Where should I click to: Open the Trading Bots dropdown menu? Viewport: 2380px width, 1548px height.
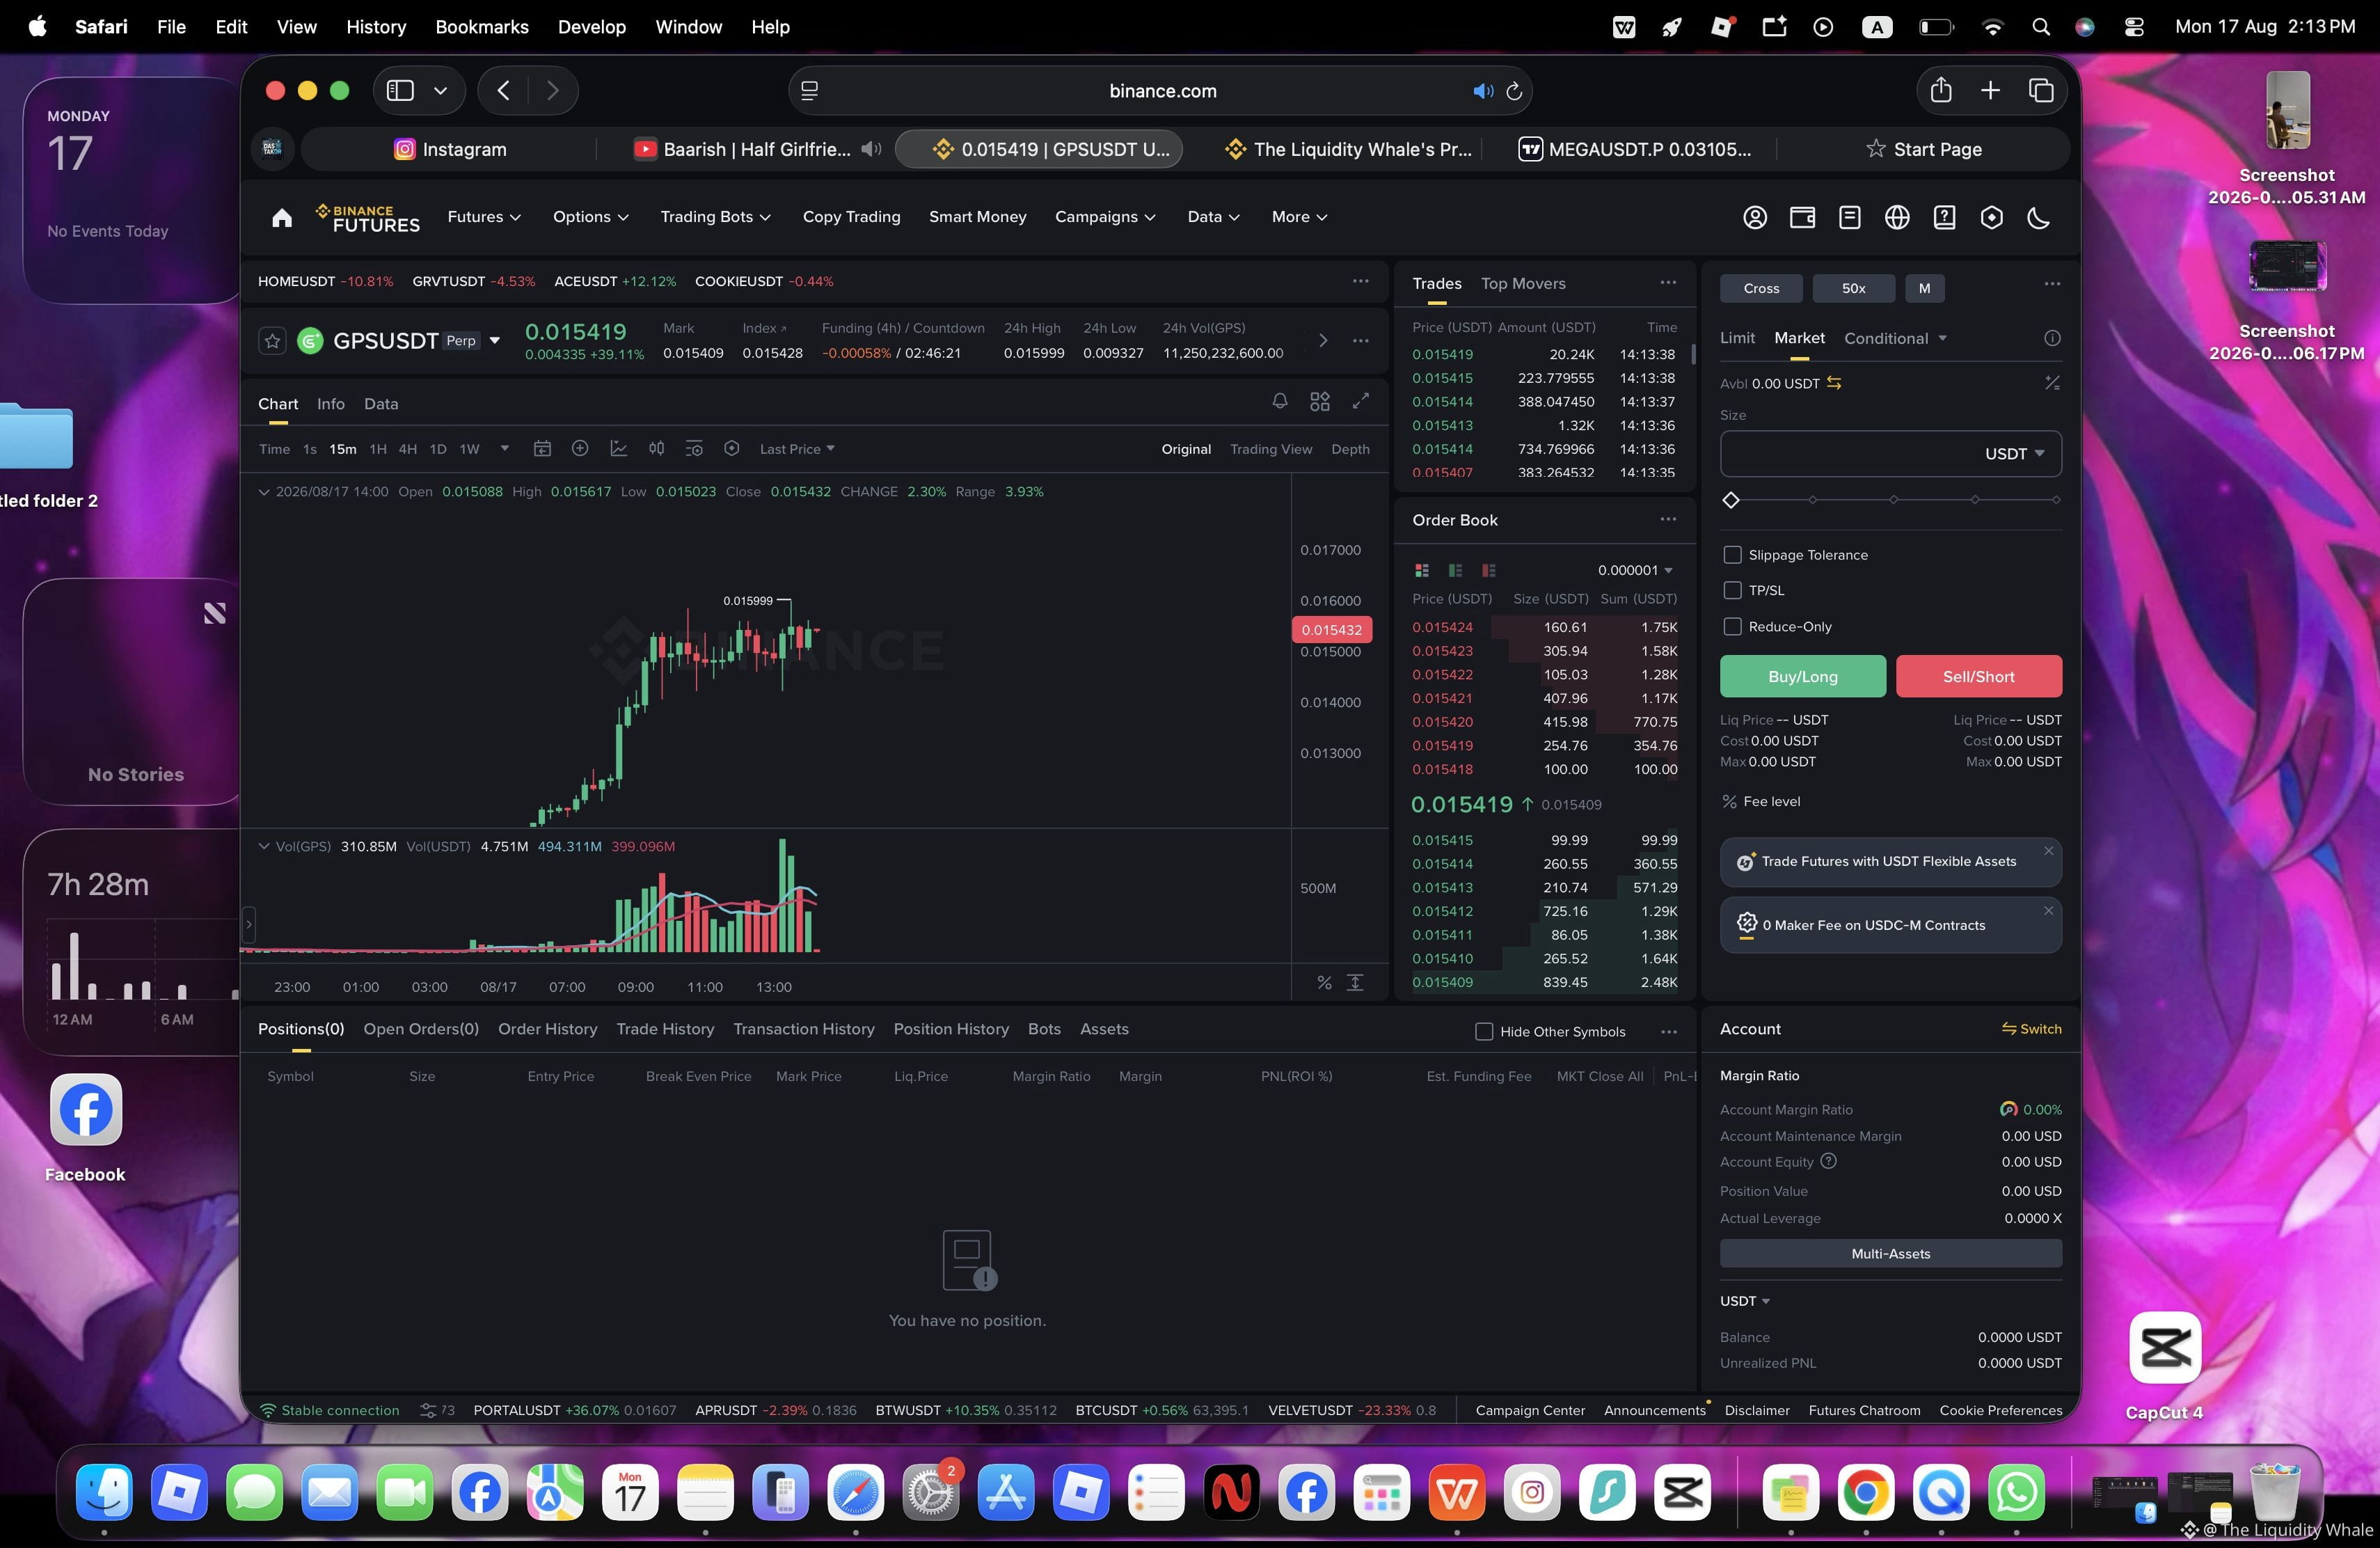tap(715, 217)
